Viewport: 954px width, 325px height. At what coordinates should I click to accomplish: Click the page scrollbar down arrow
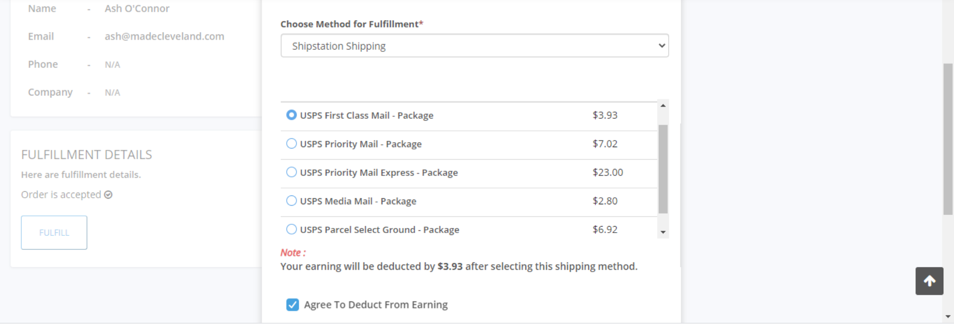[948, 317]
